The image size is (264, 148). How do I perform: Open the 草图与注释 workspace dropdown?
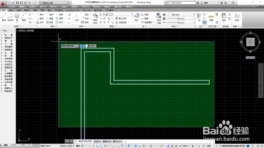pyautogui.click(x=54, y=3)
